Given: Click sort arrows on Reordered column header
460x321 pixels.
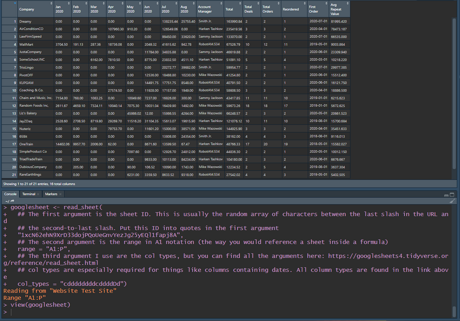Looking at the screenshot, I should 305,3.
